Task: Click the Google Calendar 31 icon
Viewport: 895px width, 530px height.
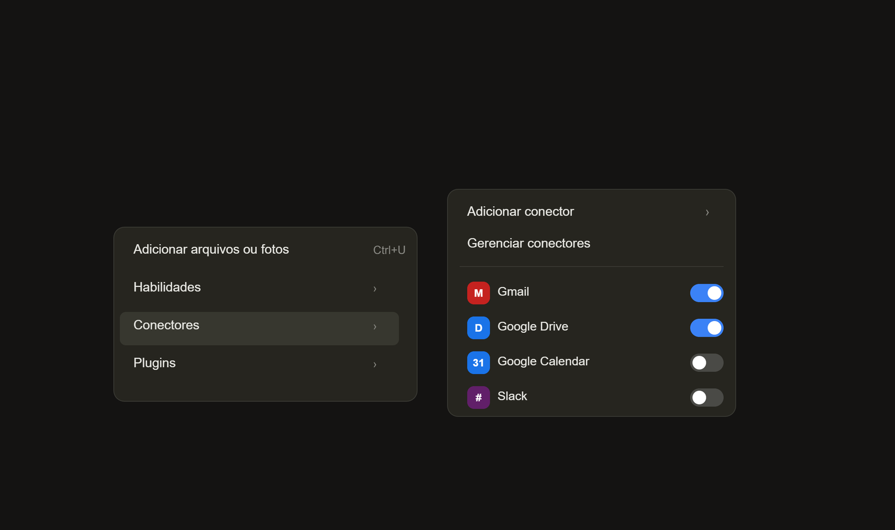Action: 478,362
